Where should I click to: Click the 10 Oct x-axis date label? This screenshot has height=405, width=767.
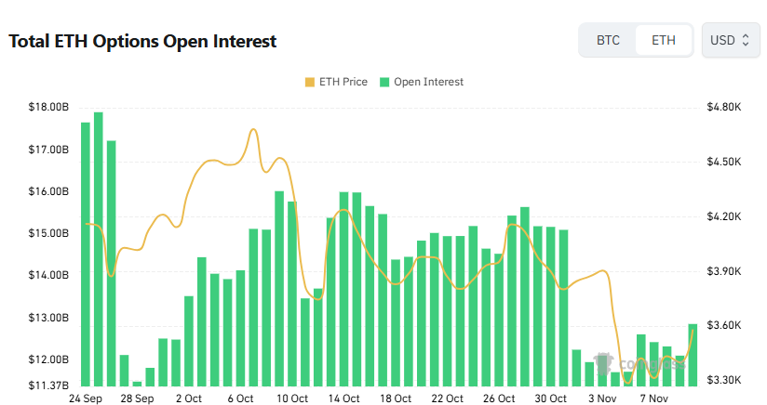click(x=292, y=398)
